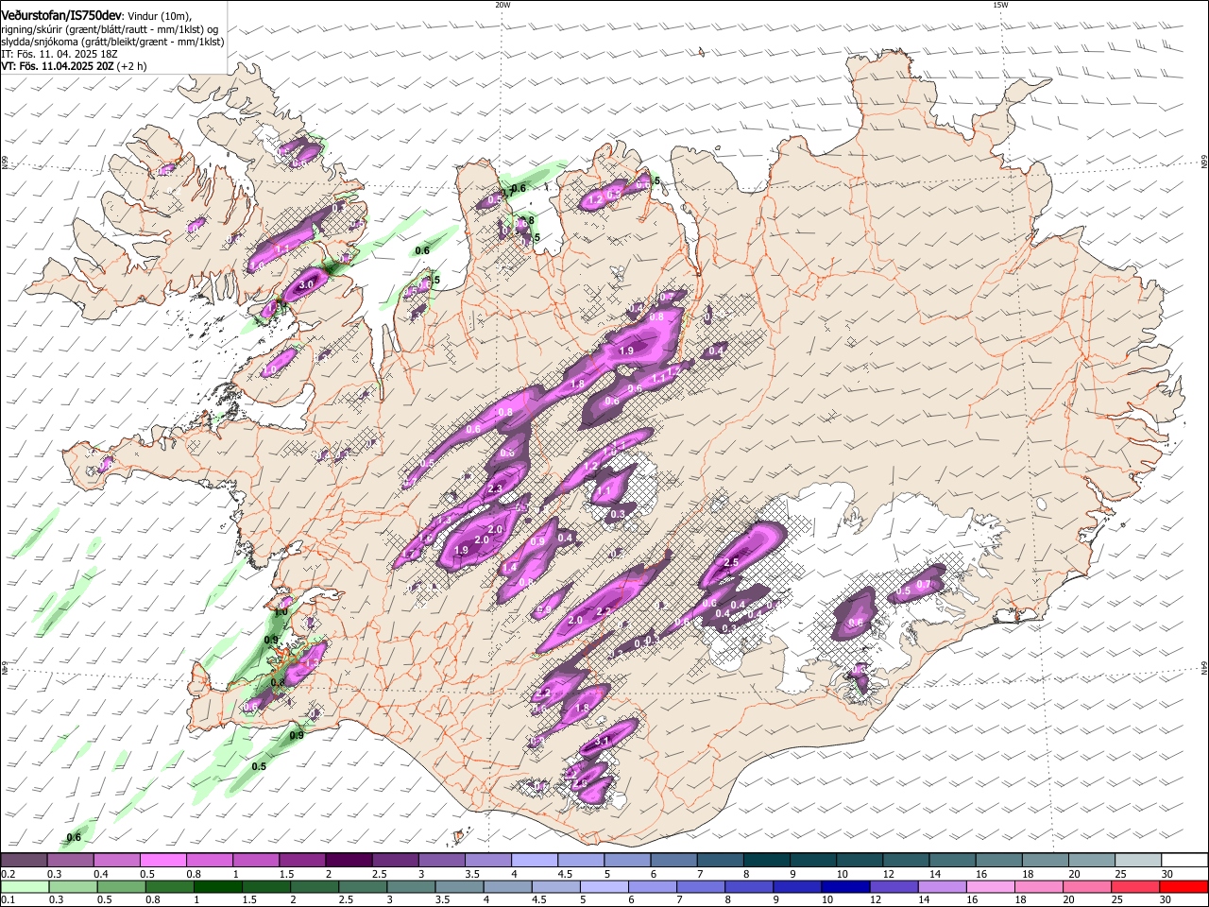Click the palest green lower swatch starting at 0.1

[x=24, y=887]
